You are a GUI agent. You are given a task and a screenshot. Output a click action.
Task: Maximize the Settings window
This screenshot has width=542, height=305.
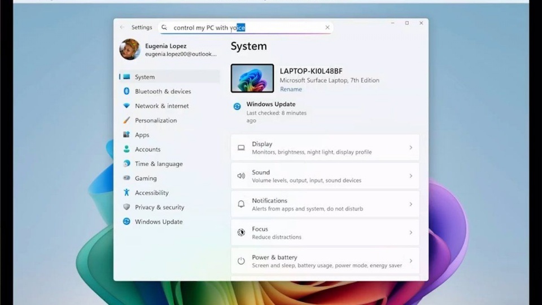pyautogui.click(x=407, y=23)
